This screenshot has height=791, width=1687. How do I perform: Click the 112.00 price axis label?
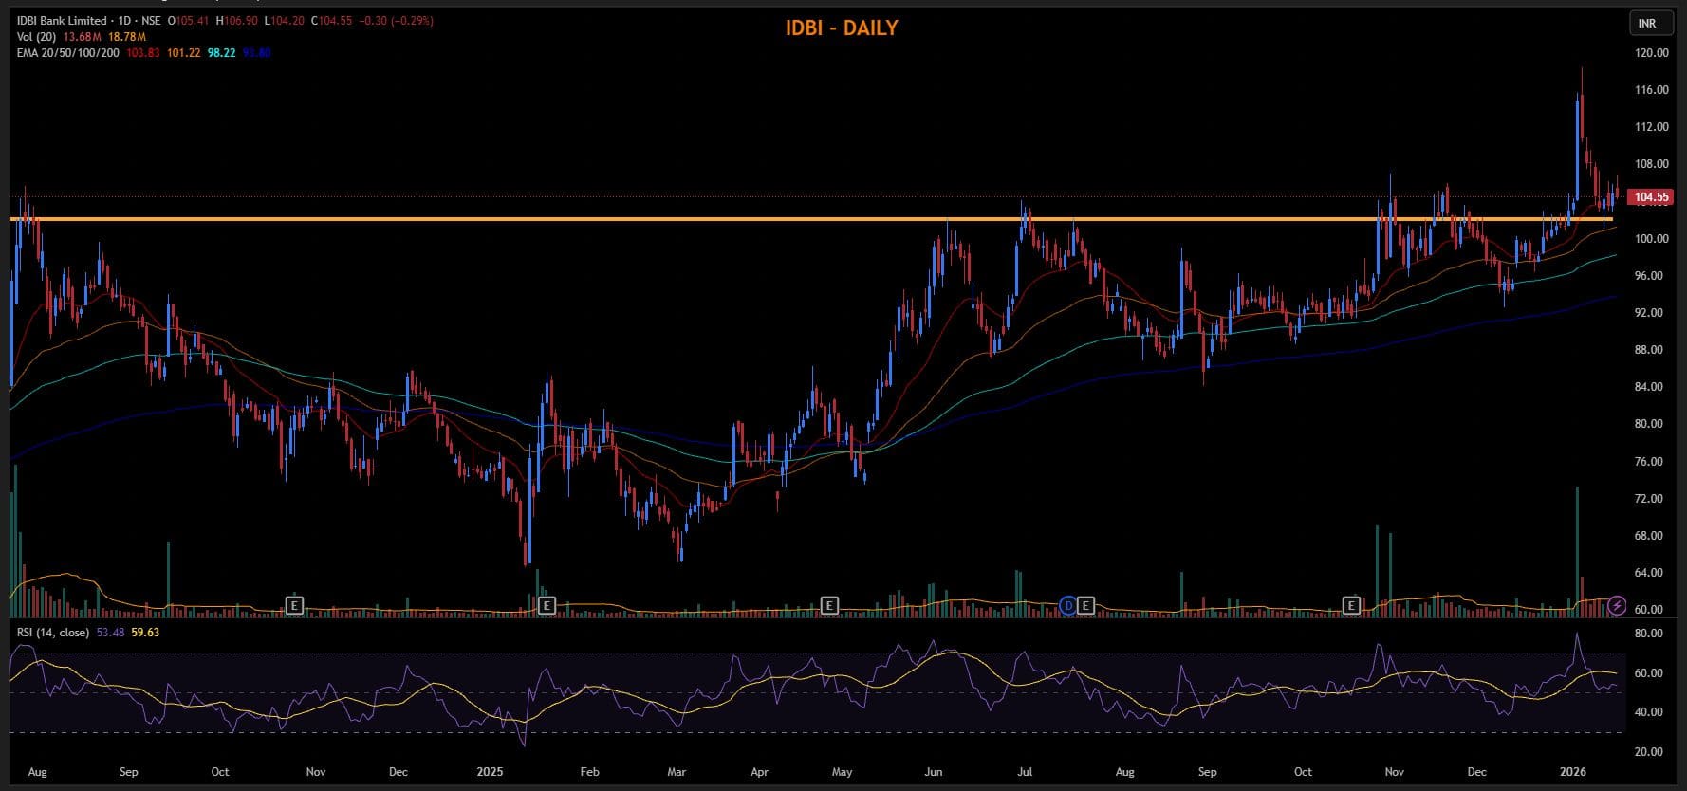pos(1652,127)
